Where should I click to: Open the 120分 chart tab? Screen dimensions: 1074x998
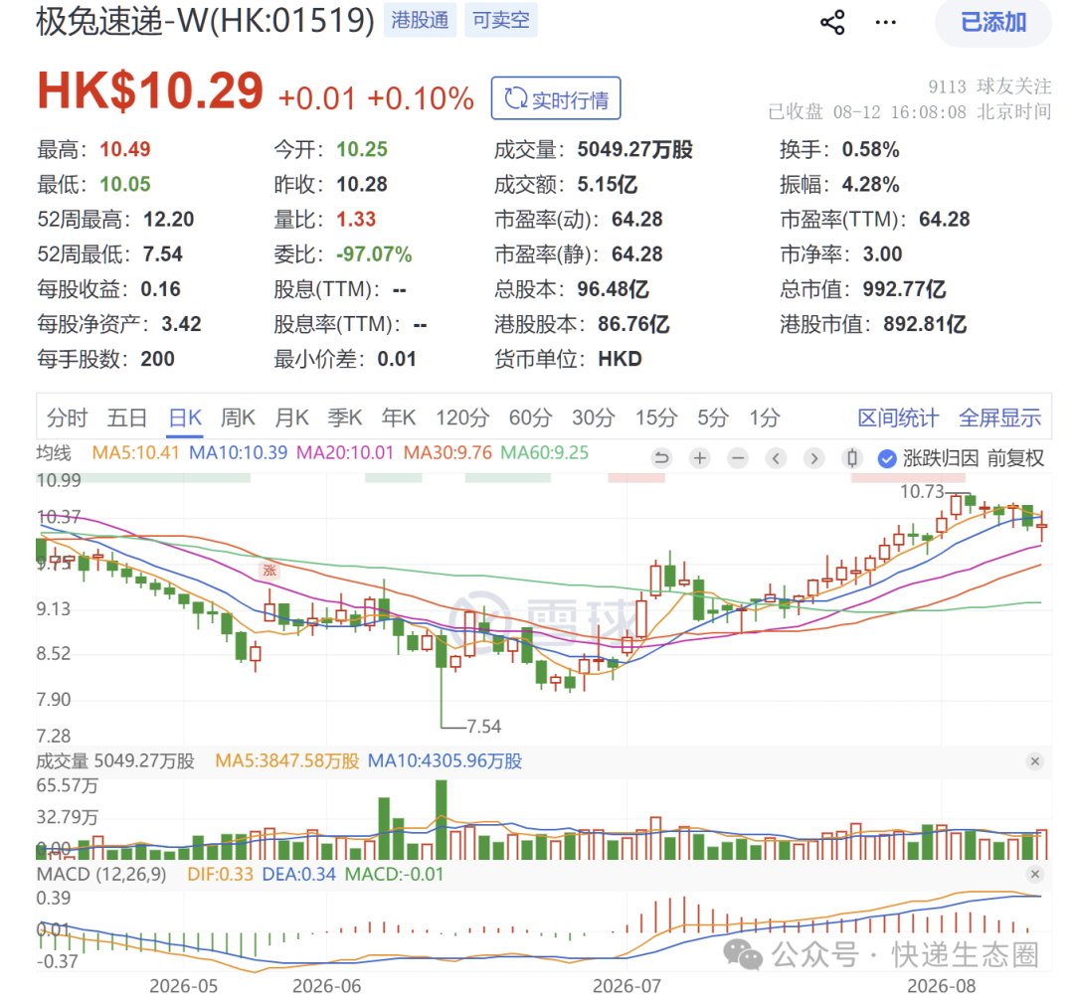462,417
